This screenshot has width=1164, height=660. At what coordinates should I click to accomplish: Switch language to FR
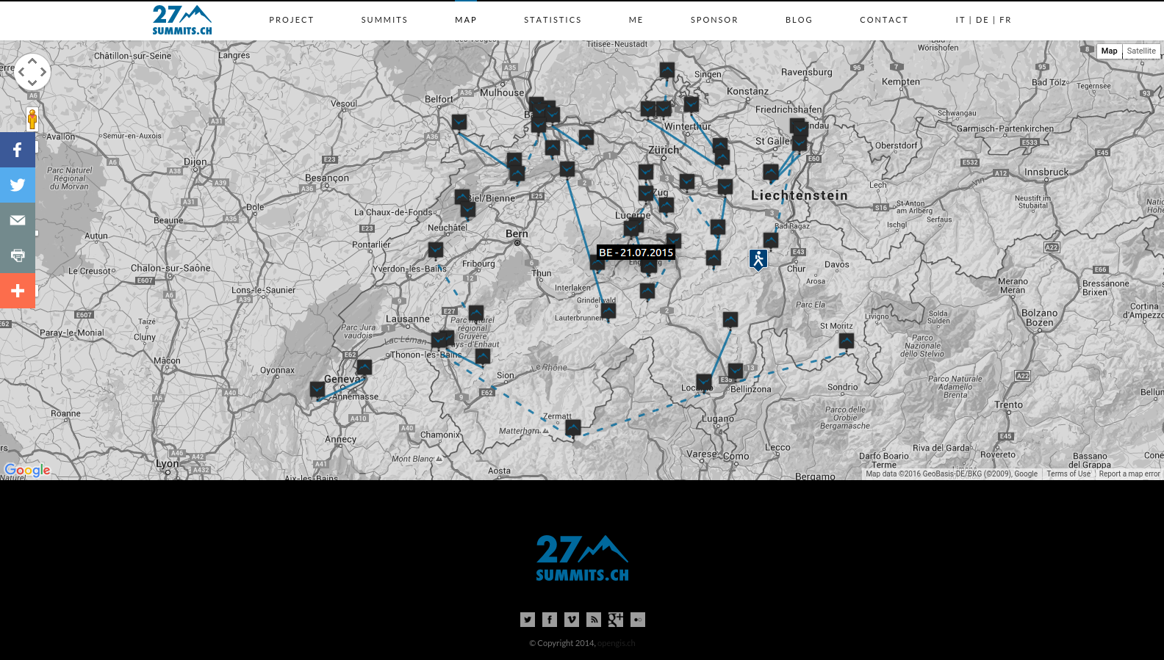click(1005, 20)
